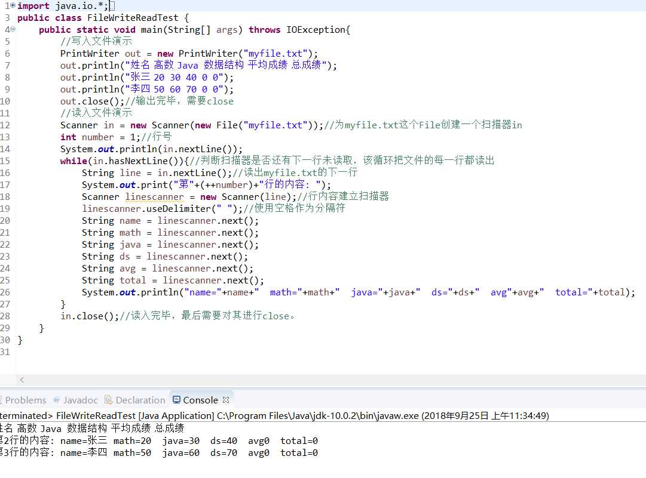646x478 pixels.
Task: Click String line = in.nextLine() on line 16
Action: click(157, 173)
